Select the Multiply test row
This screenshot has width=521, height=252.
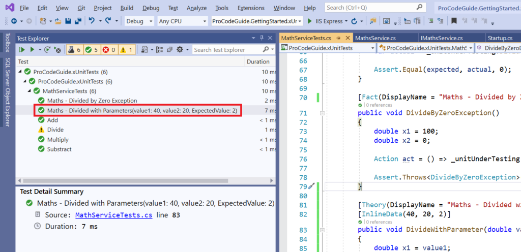click(x=146, y=139)
